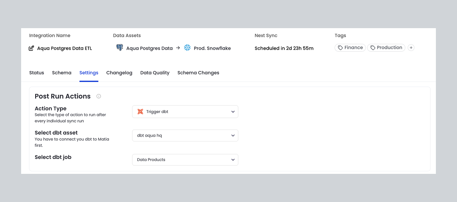
Task: View the Data Quality tab
Action: pyautogui.click(x=155, y=73)
